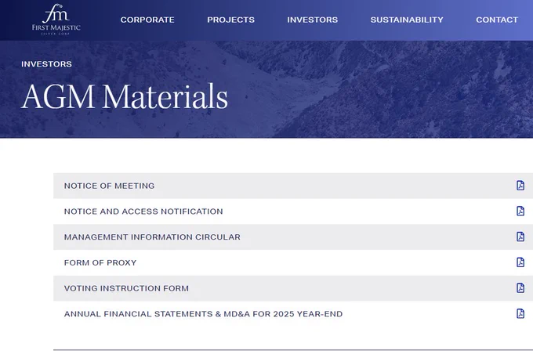Open Annual Financial Statements PDF icon

(520, 313)
